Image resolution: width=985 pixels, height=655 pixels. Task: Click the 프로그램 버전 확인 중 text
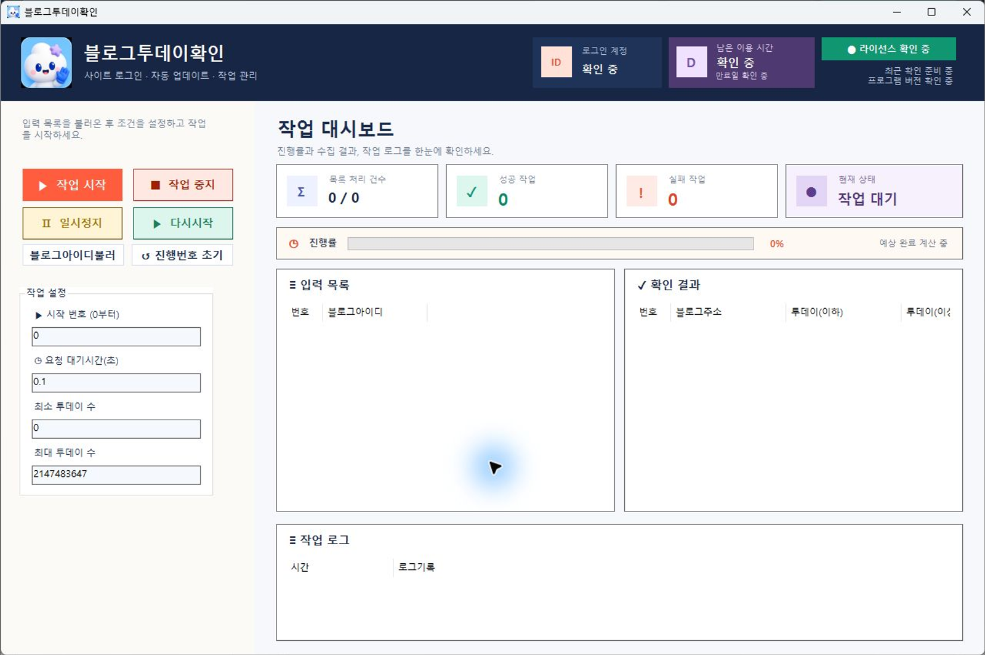click(x=911, y=81)
